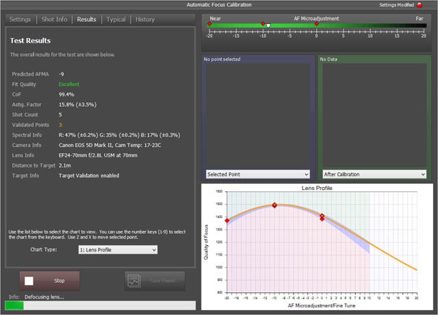The width and height of the screenshot is (438, 315).
Task: Click the Distance to Target value 2.1m
Action: [x=65, y=165]
